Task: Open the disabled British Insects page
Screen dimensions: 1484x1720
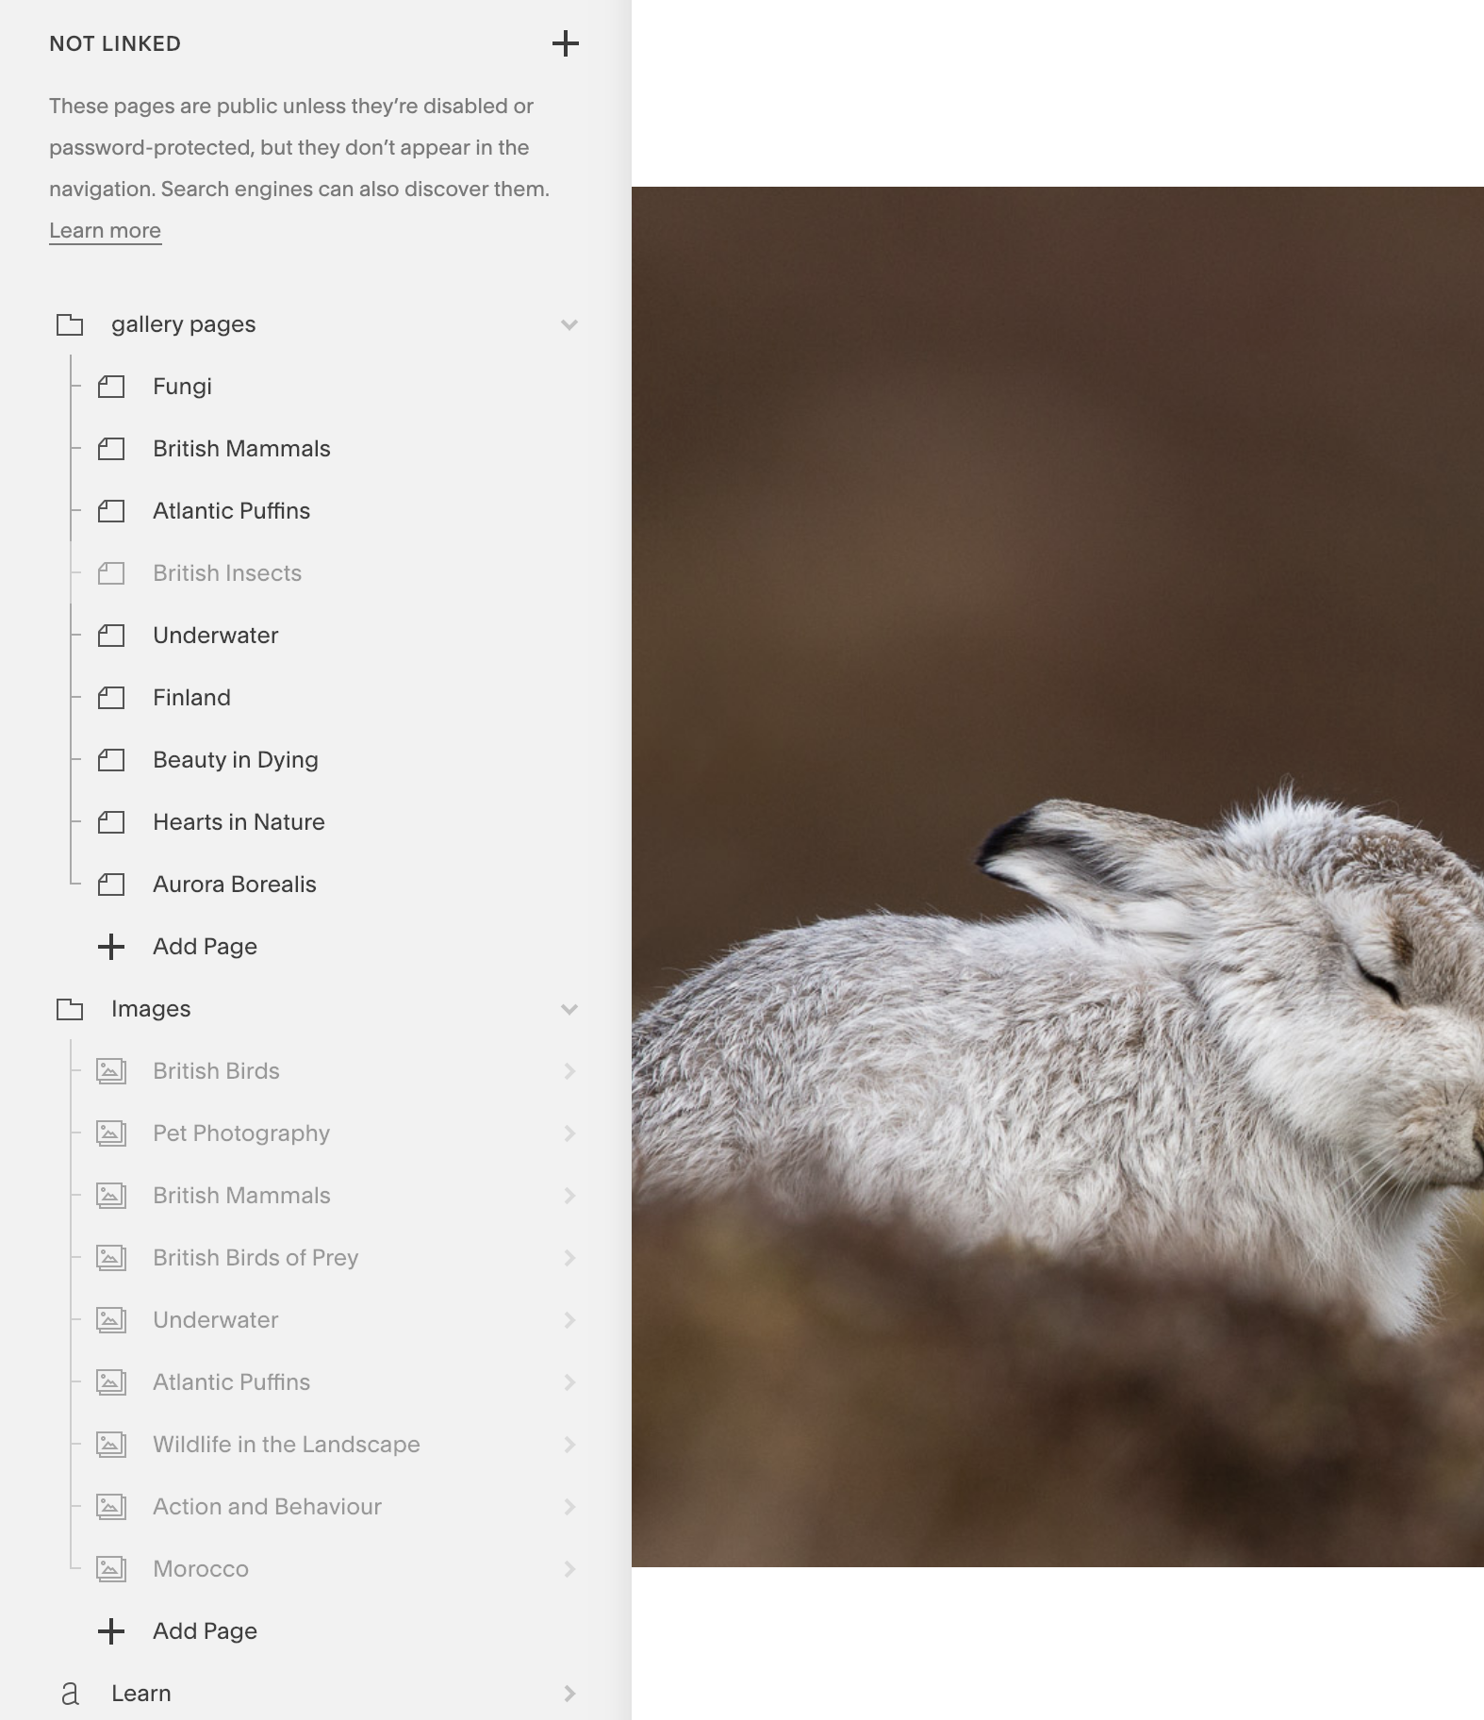Action: click(x=227, y=573)
